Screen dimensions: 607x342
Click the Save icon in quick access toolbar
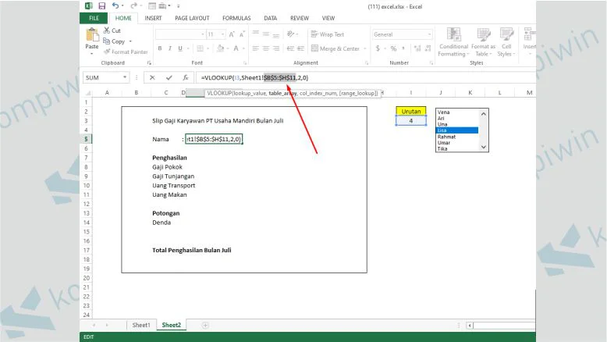pyautogui.click(x=101, y=5)
